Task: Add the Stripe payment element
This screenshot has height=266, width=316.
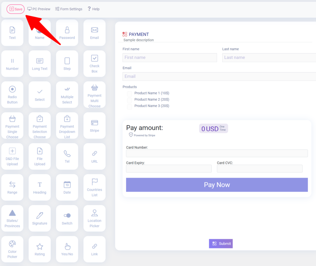Action: click(94, 126)
